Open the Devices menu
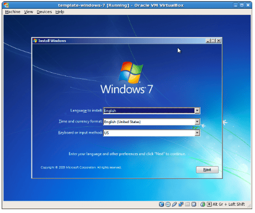The height and width of the screenshot is (213, 255). point(44,12)
